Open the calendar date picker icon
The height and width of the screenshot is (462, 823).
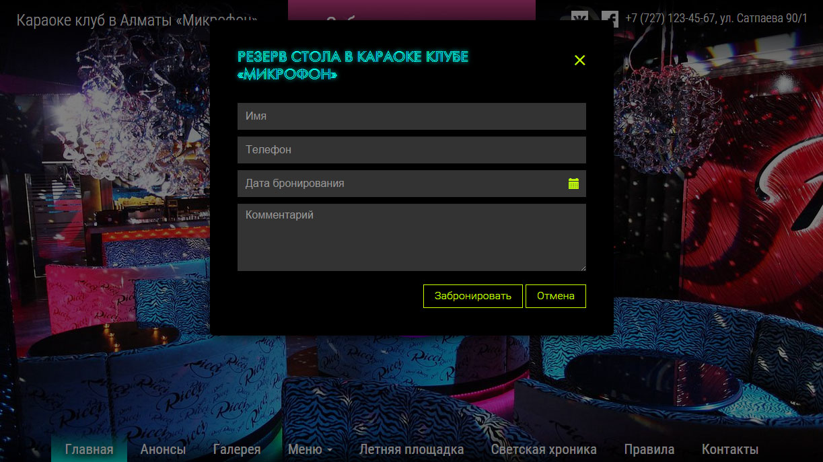[573, 184]
